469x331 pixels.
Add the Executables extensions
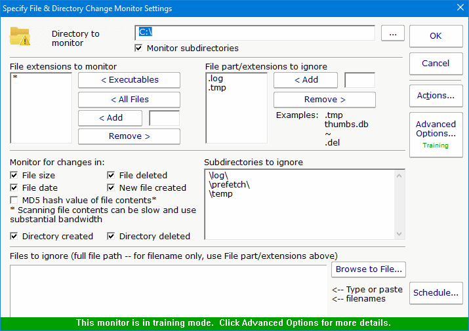point(129,80)
